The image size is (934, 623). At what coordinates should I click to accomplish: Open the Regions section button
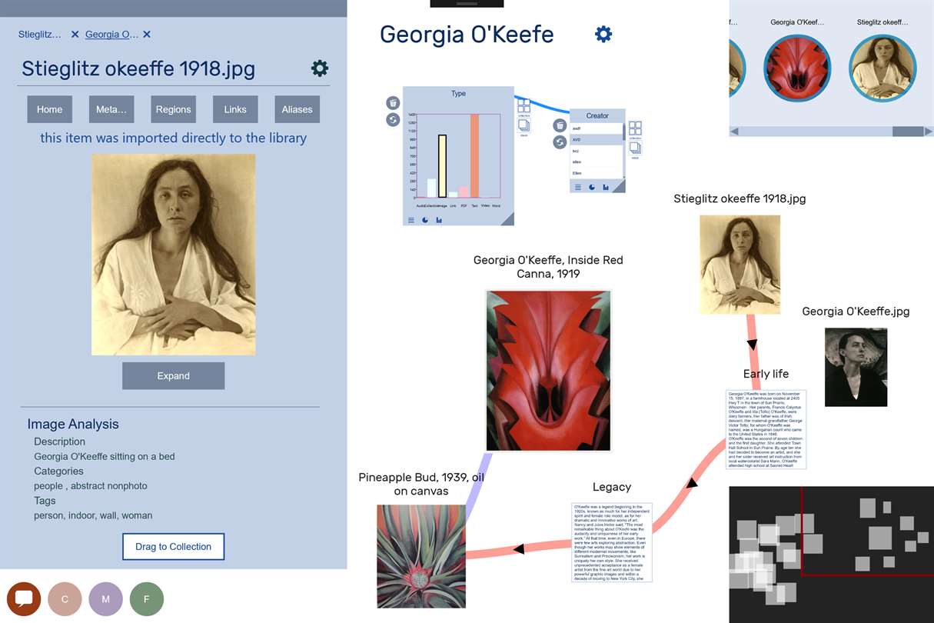point(174,109)
